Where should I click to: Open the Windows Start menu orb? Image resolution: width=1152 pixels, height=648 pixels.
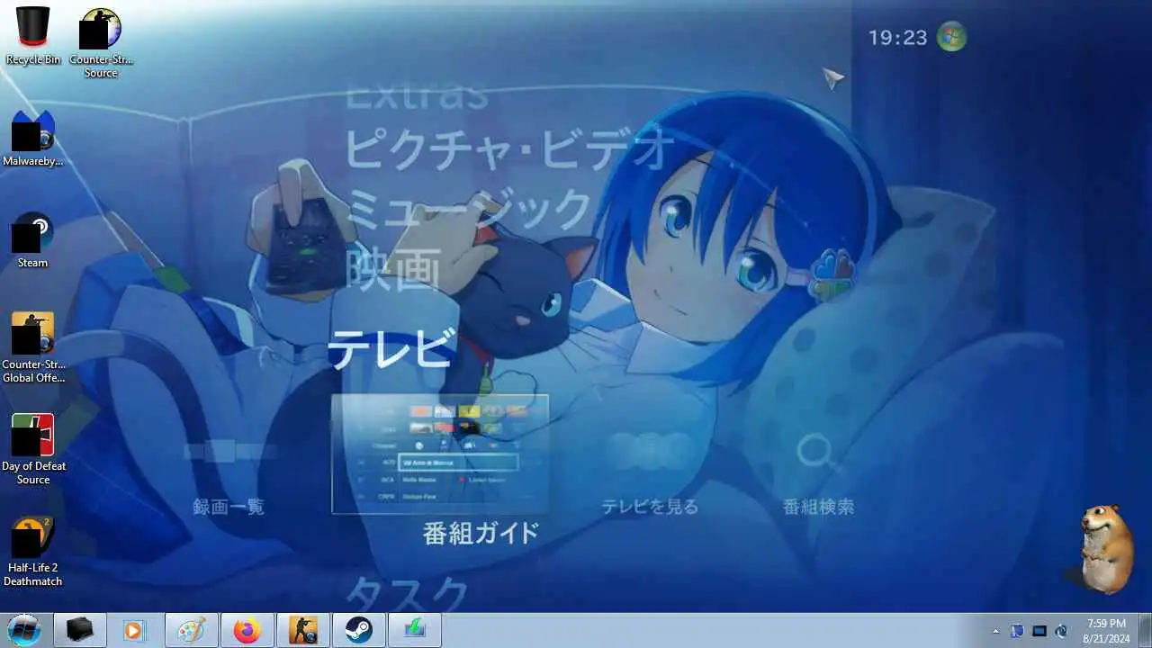pyautogui.click(x=24, y=630)
